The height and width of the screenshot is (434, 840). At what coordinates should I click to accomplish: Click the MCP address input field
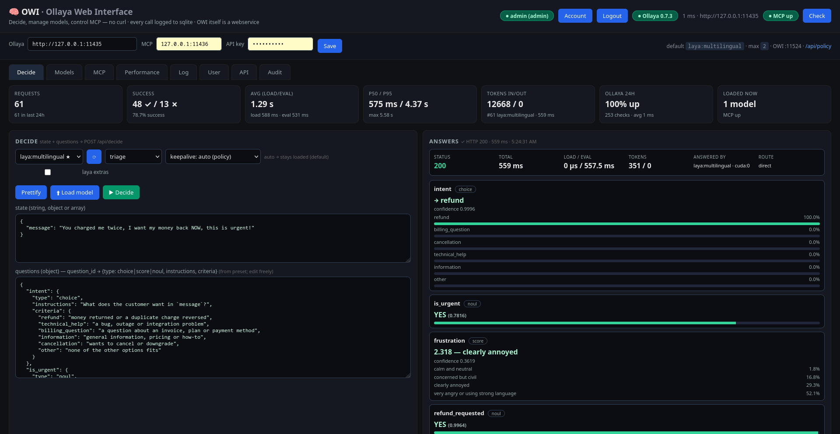click(189, 44)
